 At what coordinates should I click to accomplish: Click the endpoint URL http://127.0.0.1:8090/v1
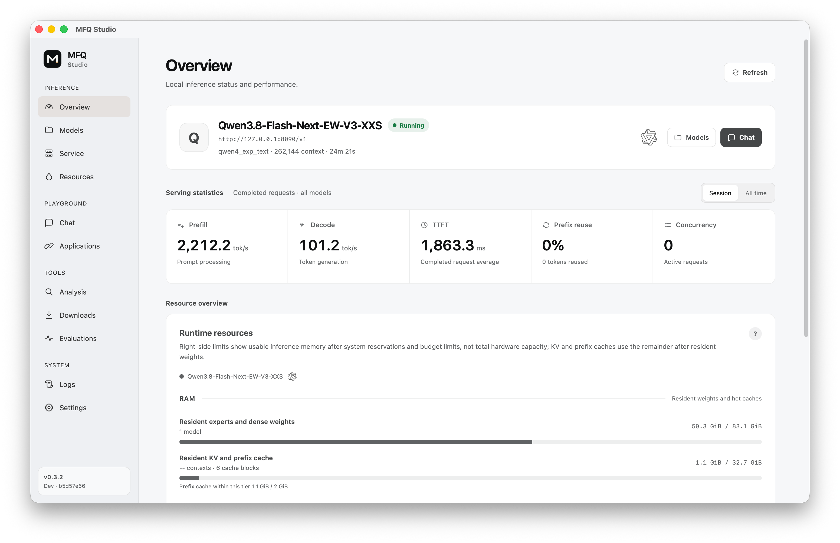coord(262,139)
